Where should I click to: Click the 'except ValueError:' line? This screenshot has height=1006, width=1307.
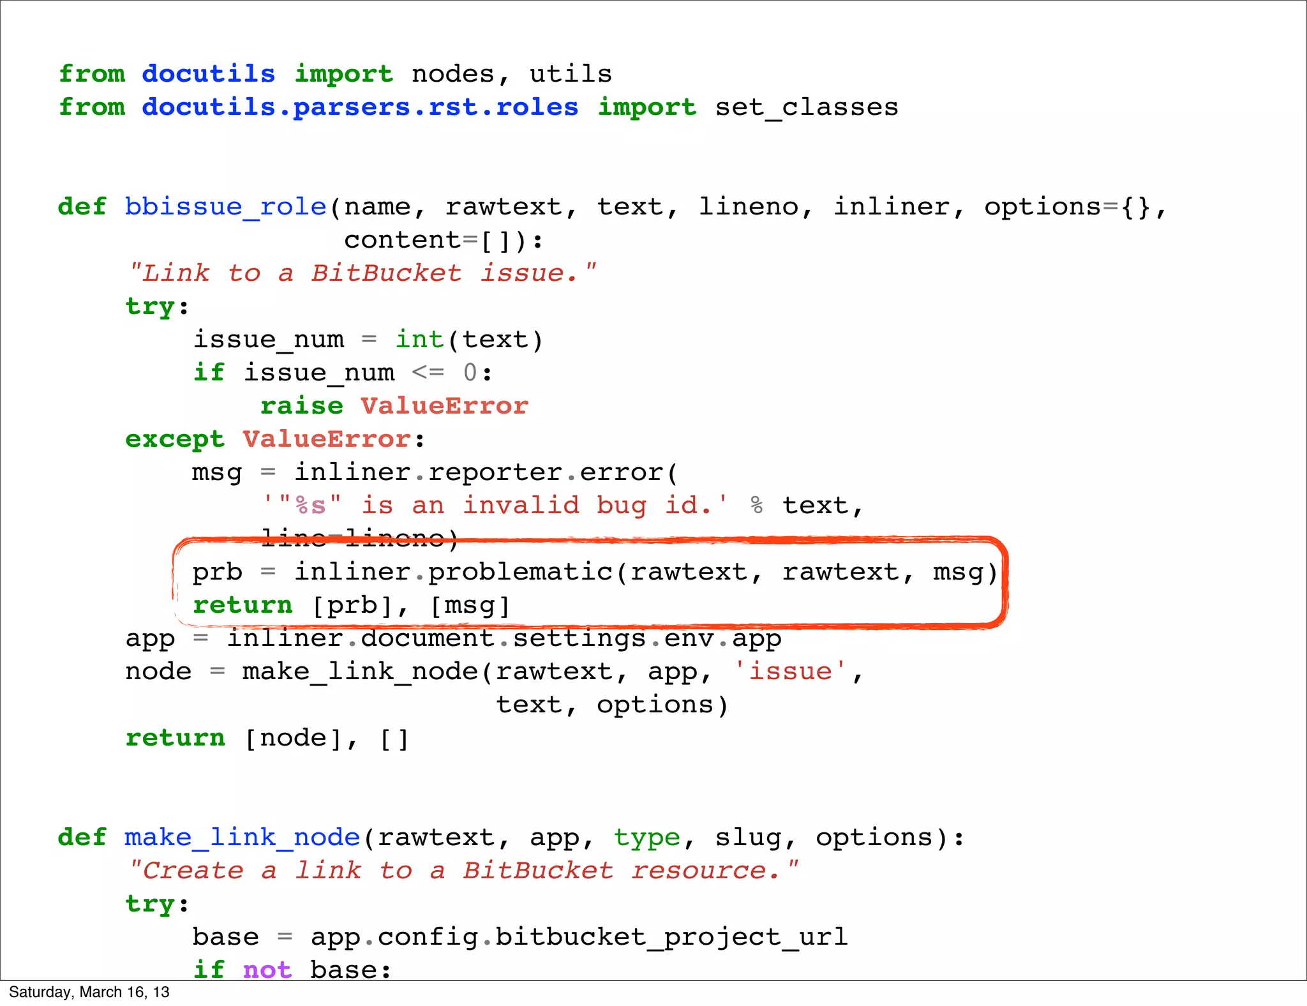(x=275, y=439)
